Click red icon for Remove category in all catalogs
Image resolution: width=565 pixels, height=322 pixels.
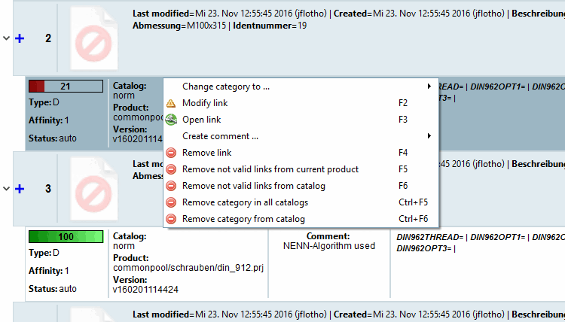(171, 202)
